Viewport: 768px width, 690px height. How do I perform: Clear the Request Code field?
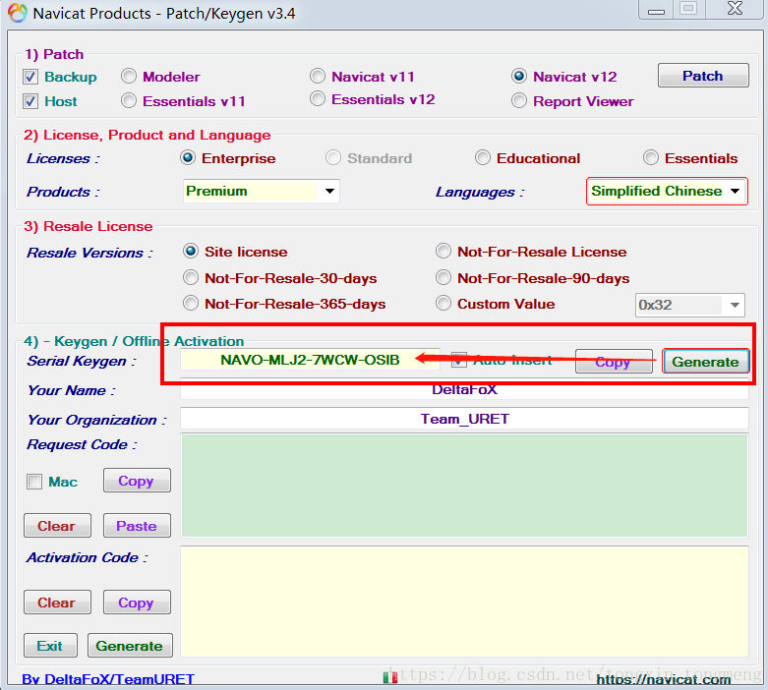click(57, 526)
